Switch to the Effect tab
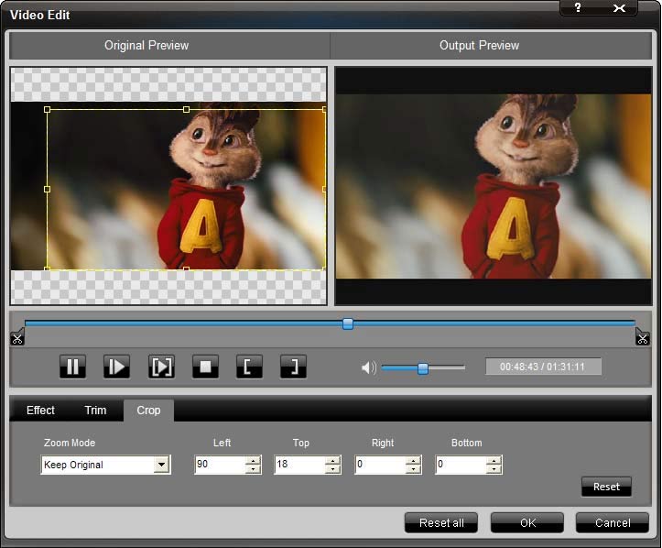 40,411
